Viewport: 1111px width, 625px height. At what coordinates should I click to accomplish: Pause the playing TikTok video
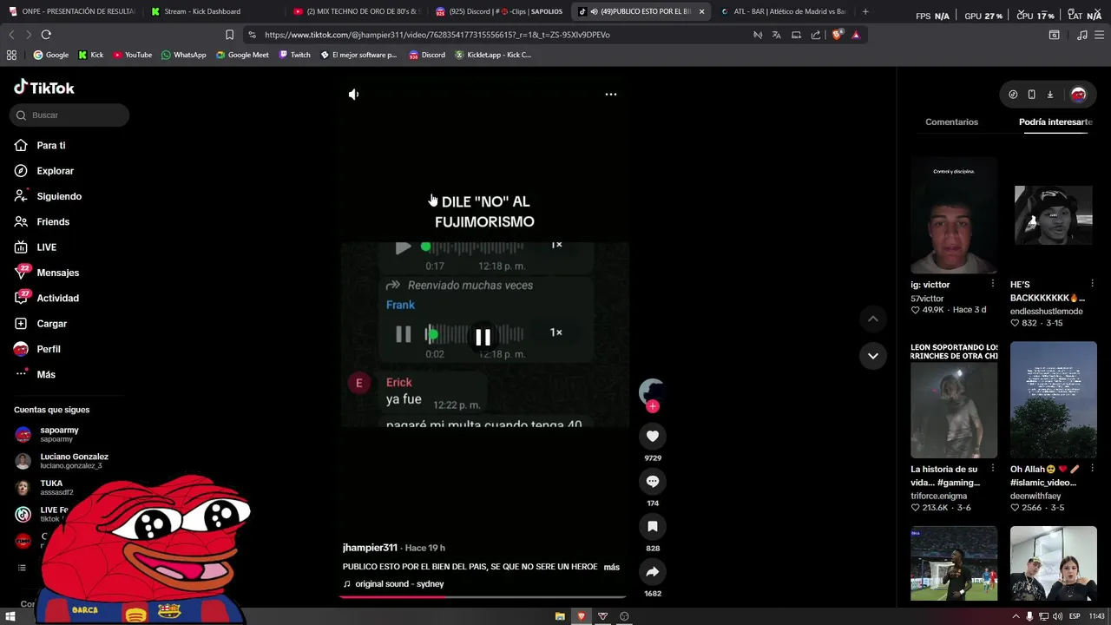(x=484, y=337)
